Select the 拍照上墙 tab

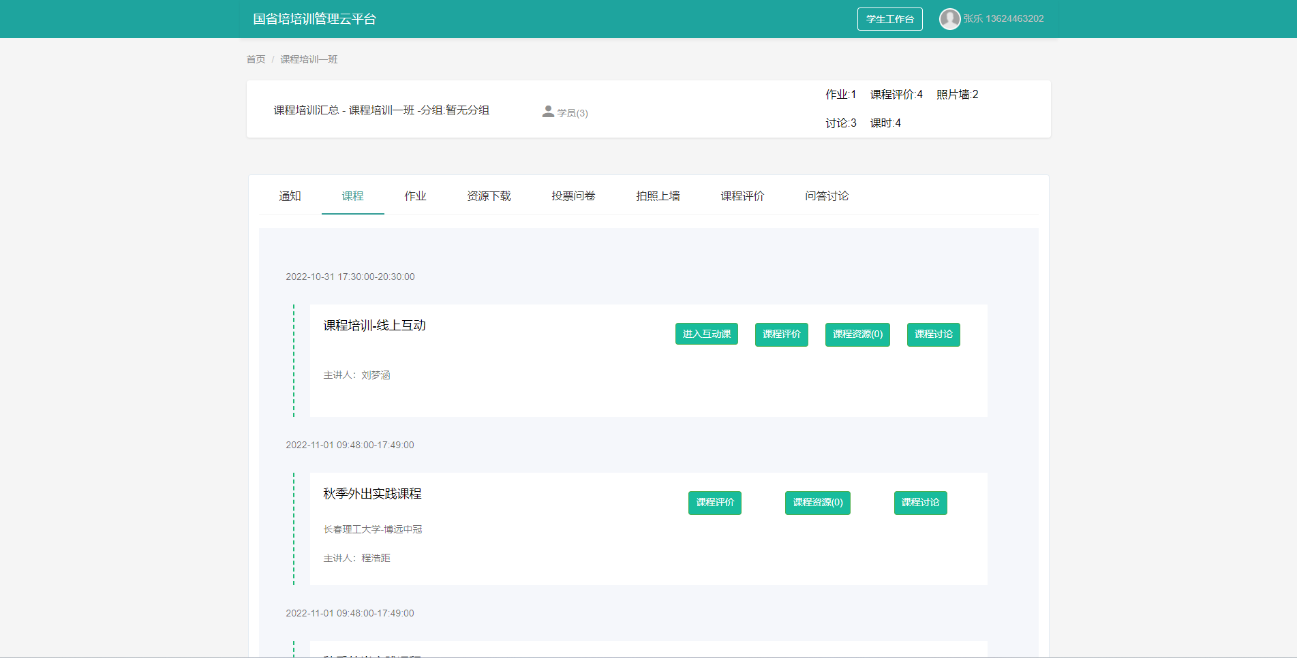658,196
